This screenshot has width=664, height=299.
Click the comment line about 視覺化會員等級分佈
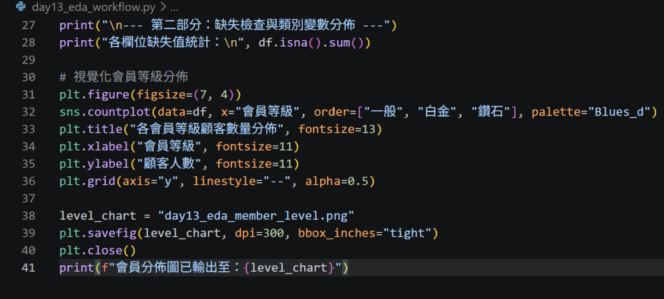click(x=124, y=77)
